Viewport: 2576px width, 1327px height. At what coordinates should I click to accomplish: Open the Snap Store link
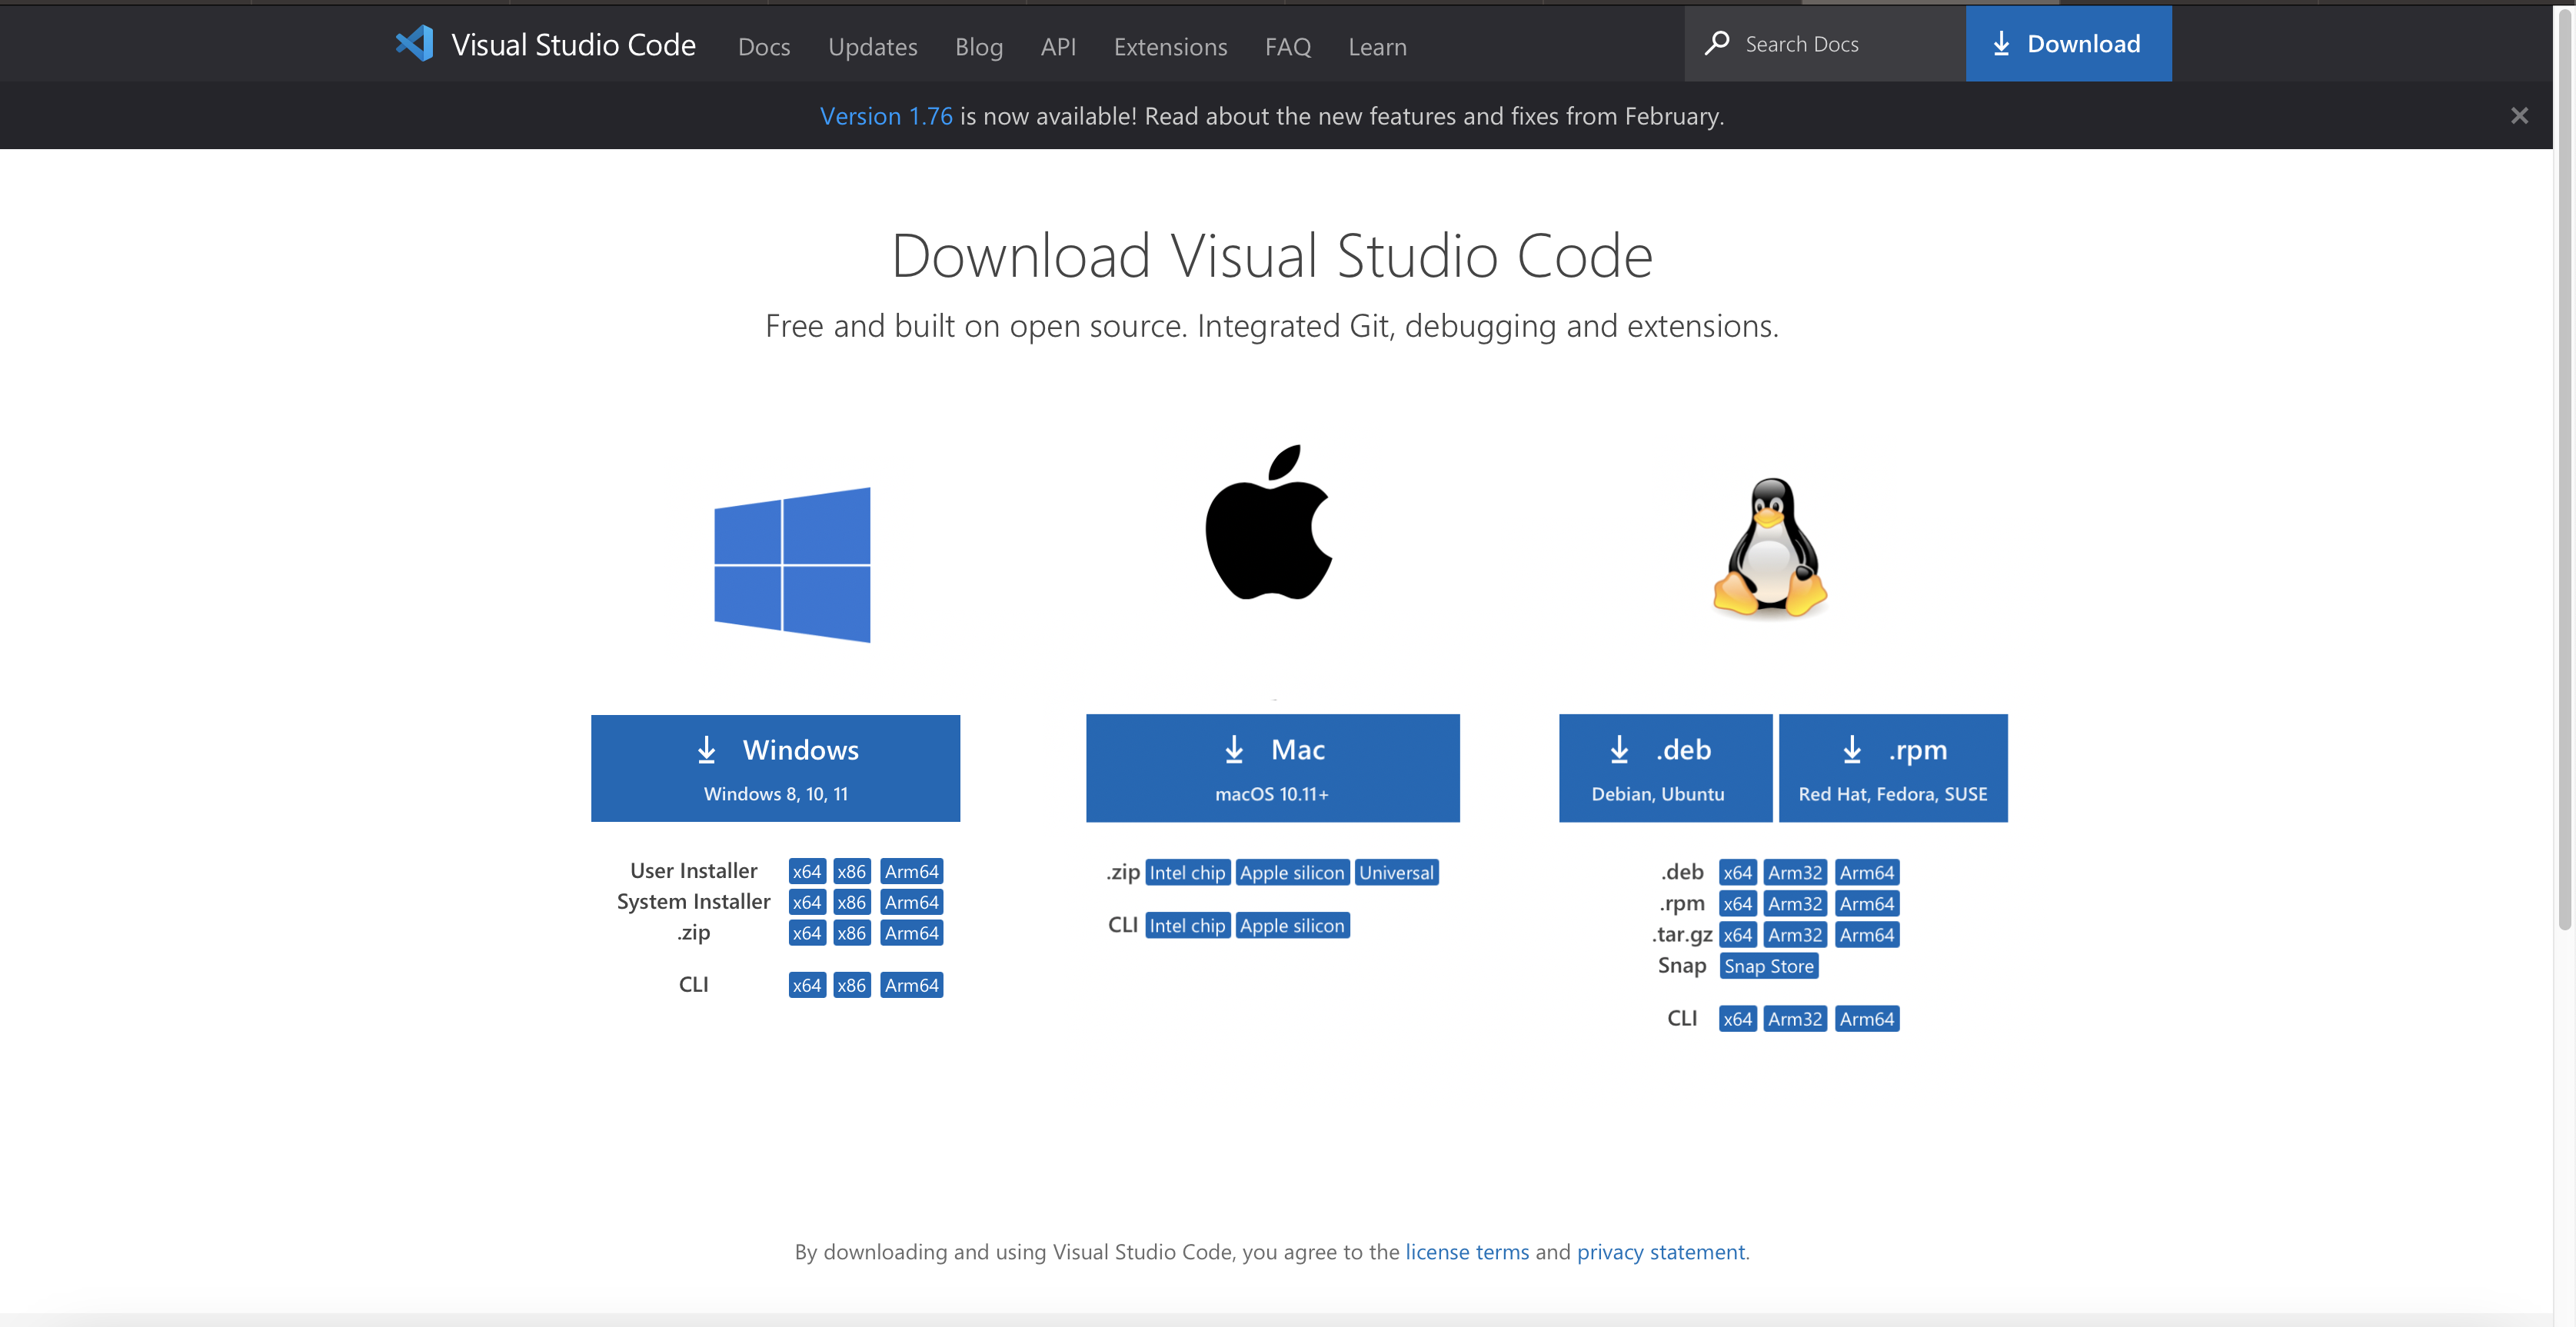click(x=1768, y=966)
